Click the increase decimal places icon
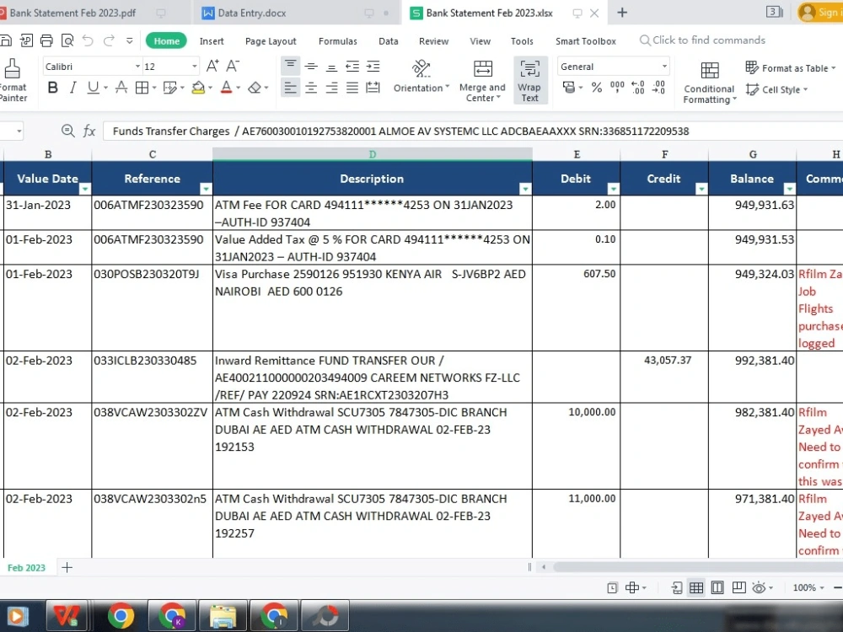Viewport: 843px width, 632px height. coord(638,87)
